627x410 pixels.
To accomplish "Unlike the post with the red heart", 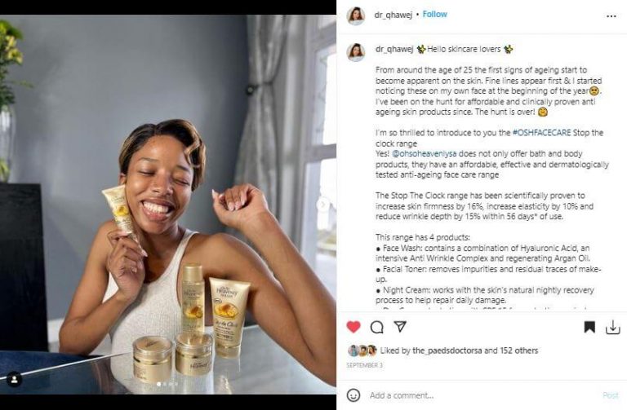I will pyautogui.click(x=354, y=327).
